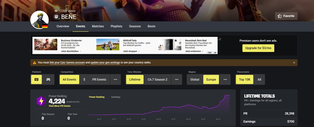Click lifetime PR 28,398 value

click(289, 114)
